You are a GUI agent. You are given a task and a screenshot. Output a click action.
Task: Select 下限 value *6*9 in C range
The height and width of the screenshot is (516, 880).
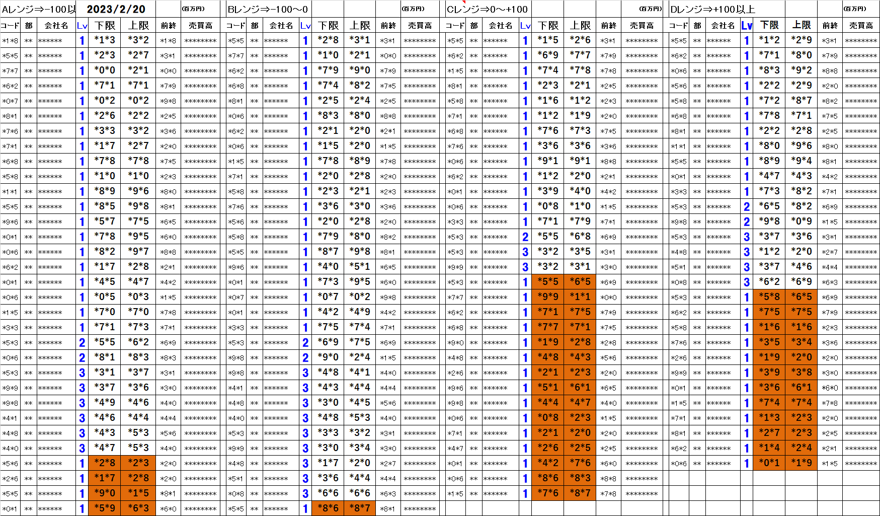click(548, 55)
